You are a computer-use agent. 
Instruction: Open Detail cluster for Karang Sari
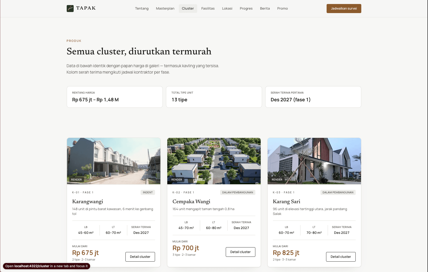tap(341, 257)
